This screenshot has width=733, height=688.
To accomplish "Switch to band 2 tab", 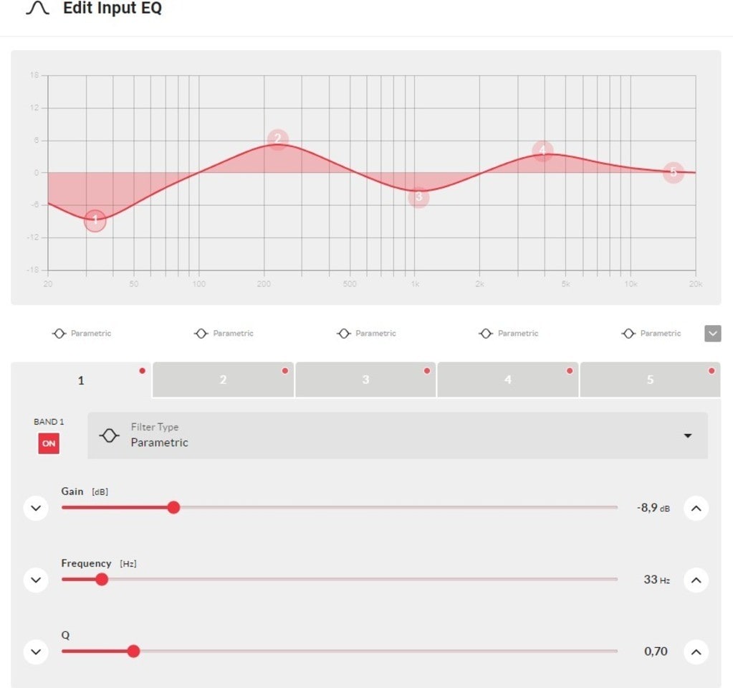I will pyautogui.click(x=223, y=380).
